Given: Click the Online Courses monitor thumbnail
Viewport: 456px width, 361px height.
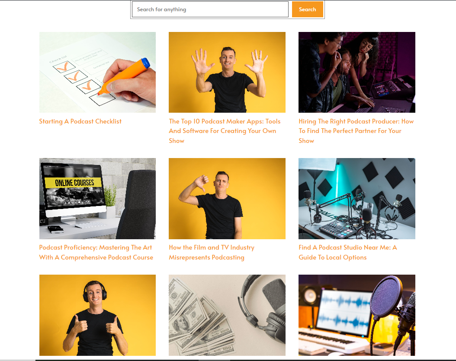Looking at the screenshot, I should coord(97,199).
